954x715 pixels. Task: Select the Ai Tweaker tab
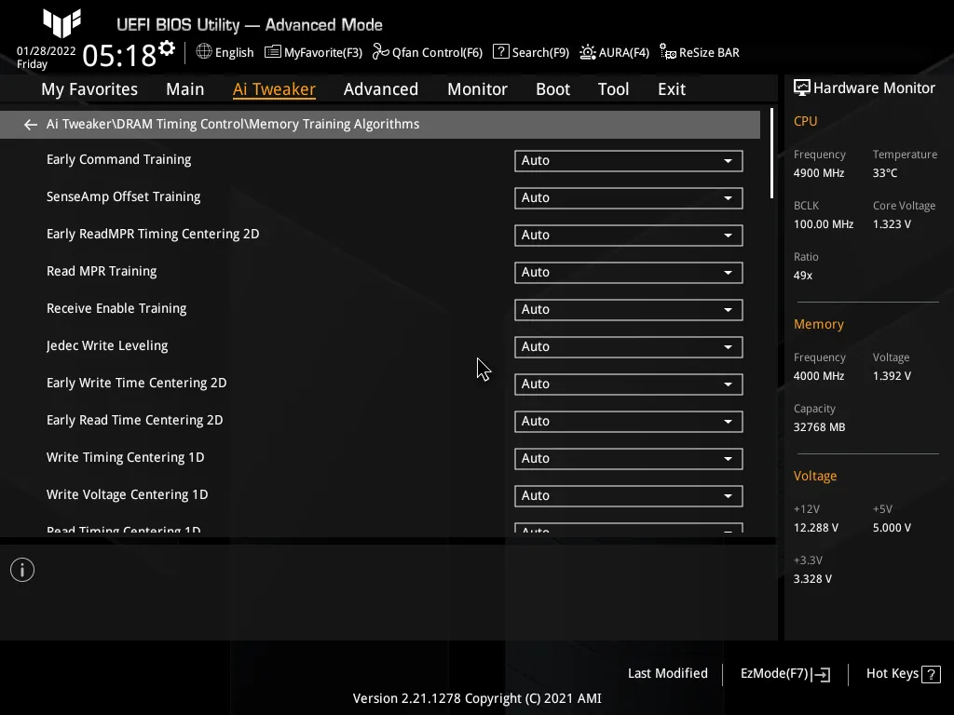click(274, 89)
